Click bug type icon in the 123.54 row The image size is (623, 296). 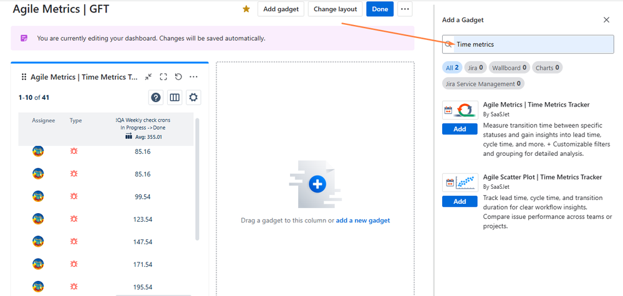pos(74,219)
